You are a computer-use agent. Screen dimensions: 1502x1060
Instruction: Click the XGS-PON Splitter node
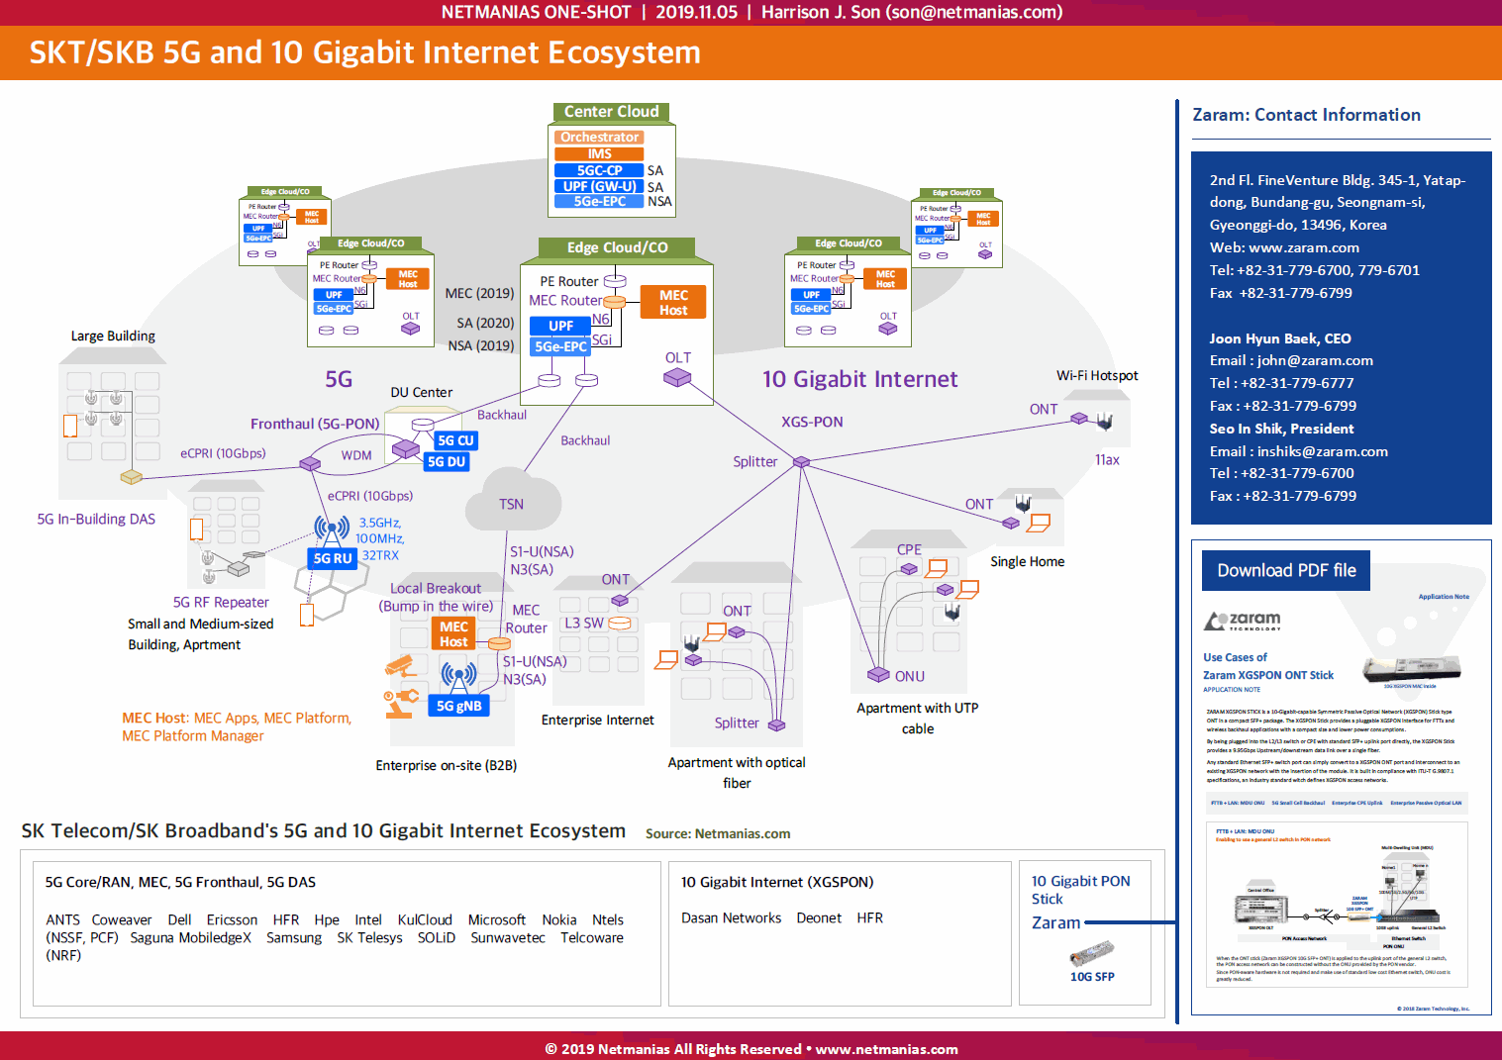(x=802, y=462)
